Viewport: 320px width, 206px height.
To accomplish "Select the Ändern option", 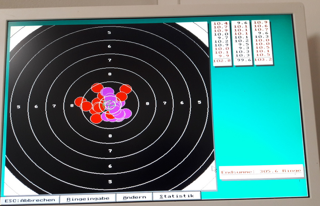I will click(134, 197).
